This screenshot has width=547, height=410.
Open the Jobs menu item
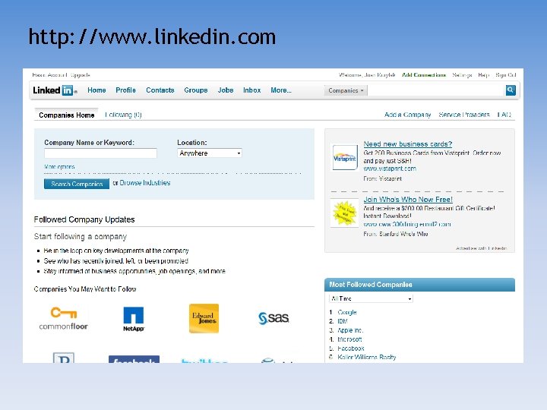point(226,90)
